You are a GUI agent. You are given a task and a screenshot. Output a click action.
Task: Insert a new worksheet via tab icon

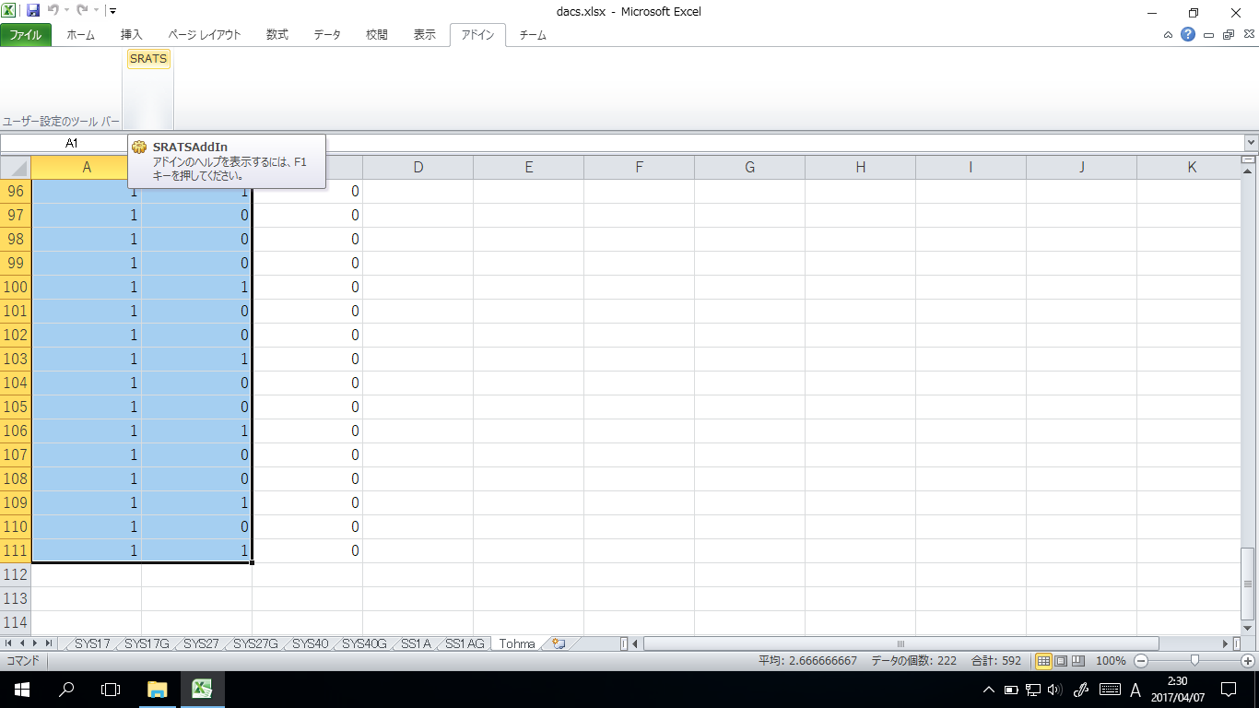558,643
